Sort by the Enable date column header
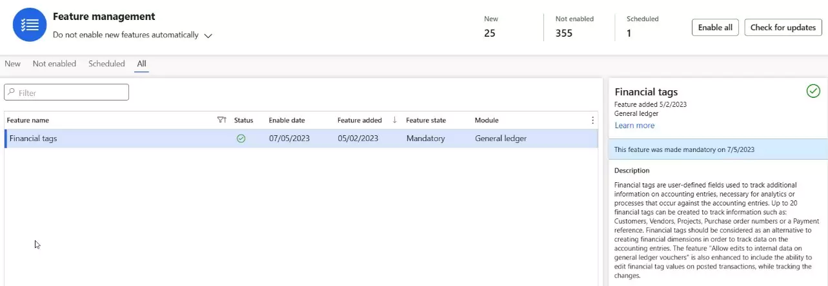Screen dimensions: 828x286 pyautogui.click(x=287, y=120)
